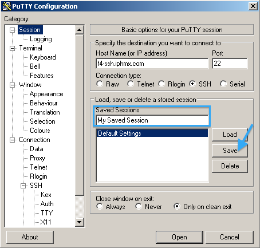The width and height of the screenshot is (260, 248).
Task: Open the Auth category
Action: click(x=47, y=204)
